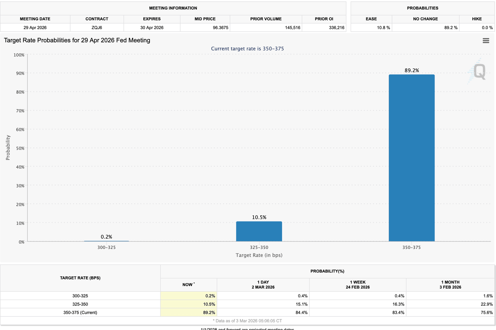Click the ZQJ6 contract cell
Viewport: 496px width, 330px height.
(97, 27)
